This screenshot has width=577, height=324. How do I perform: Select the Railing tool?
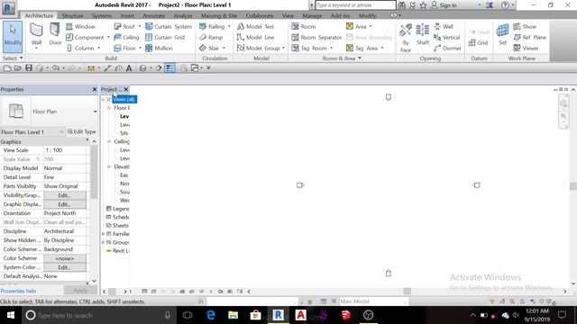coord(212,26)
